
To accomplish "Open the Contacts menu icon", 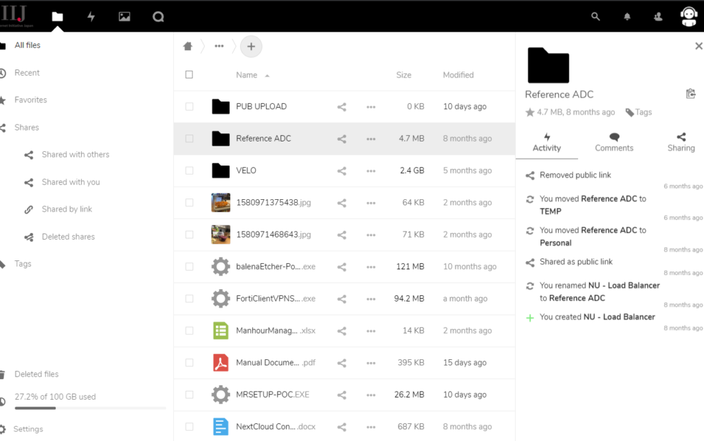I will tap(658, 16).
